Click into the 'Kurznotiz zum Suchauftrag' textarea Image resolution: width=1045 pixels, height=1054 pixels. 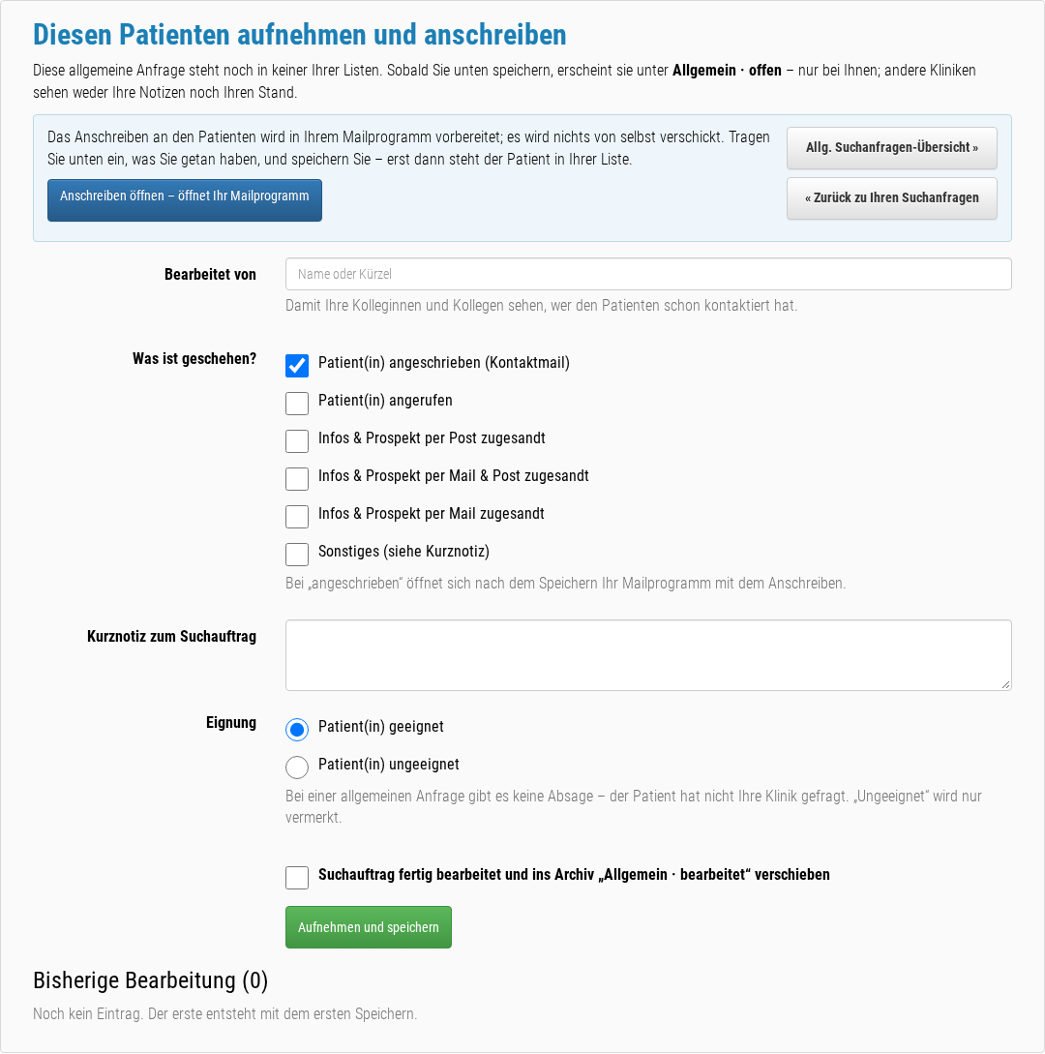648,655
